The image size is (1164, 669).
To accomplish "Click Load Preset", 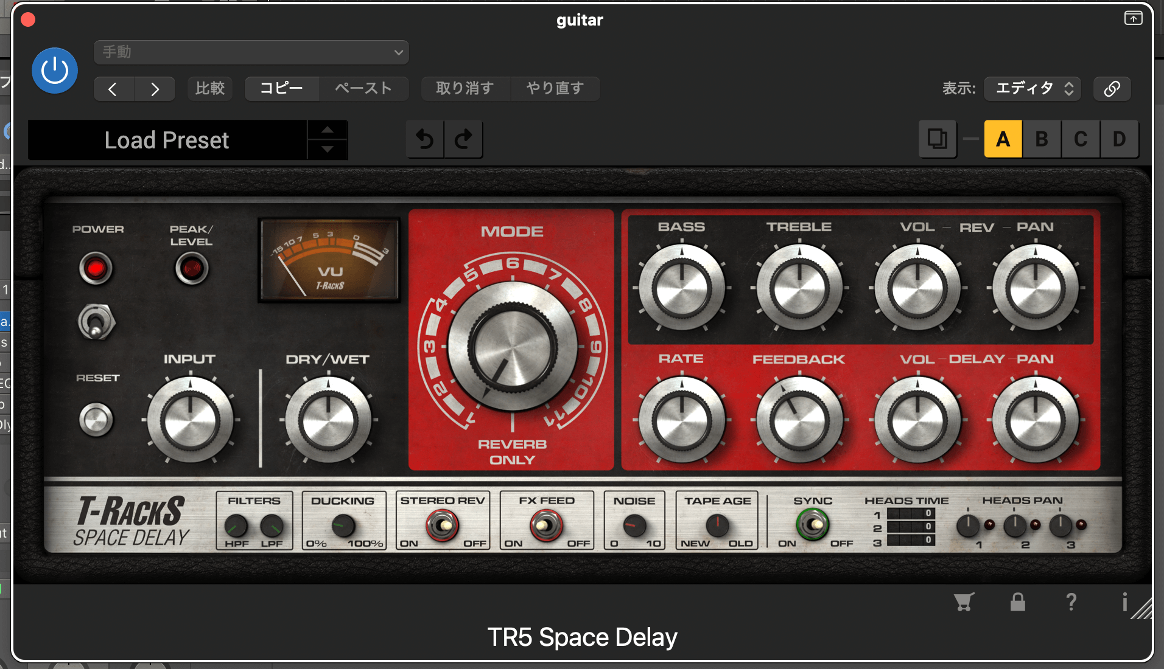I will coord(167,140).
